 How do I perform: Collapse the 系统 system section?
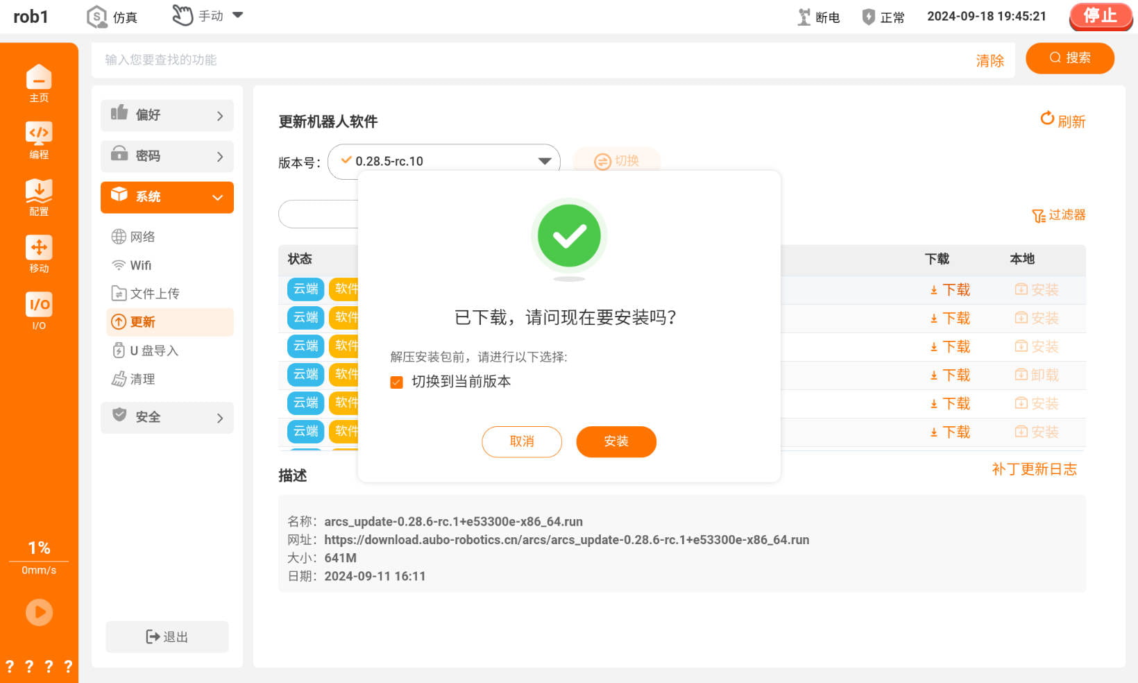click(x=167, y=197)
